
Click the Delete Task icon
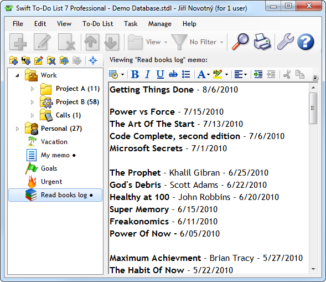click(x=67, y=42)
